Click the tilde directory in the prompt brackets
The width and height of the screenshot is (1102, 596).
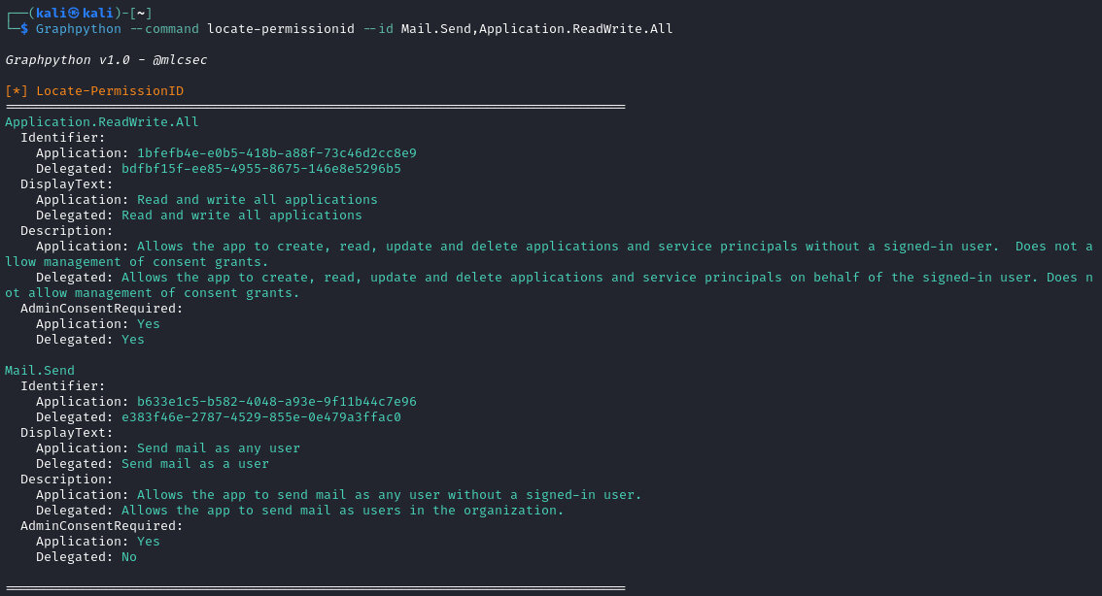141,13
